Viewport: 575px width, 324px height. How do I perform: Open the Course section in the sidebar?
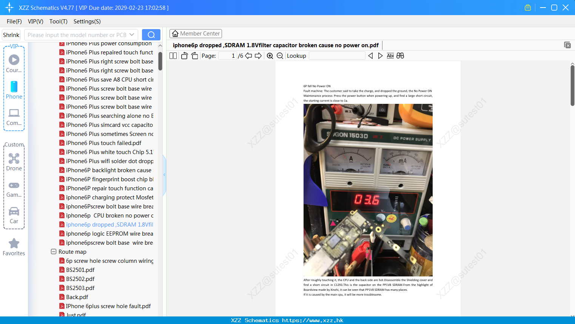pyautogui.click(x=14, y=64)
